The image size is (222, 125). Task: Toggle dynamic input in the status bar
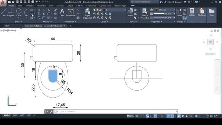coord(147,116)
